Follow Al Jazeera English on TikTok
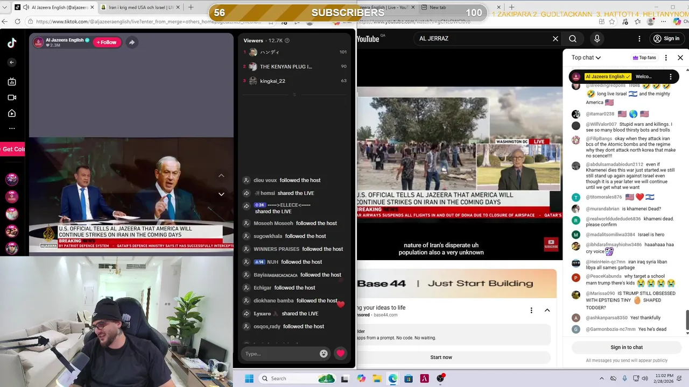689x387 pixels. pos(107,42)
